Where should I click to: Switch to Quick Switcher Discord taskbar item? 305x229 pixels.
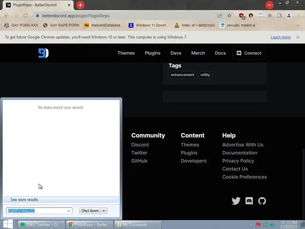(41, 225)
